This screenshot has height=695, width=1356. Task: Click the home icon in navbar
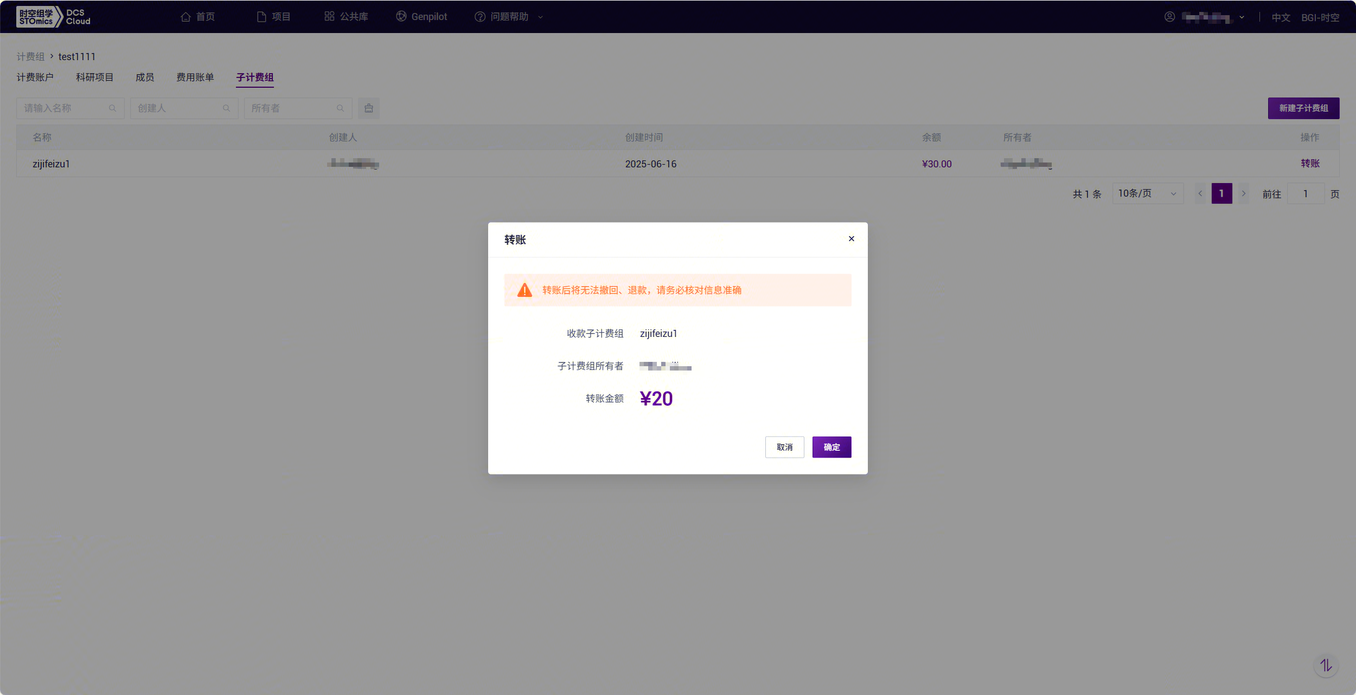(186, 17)
